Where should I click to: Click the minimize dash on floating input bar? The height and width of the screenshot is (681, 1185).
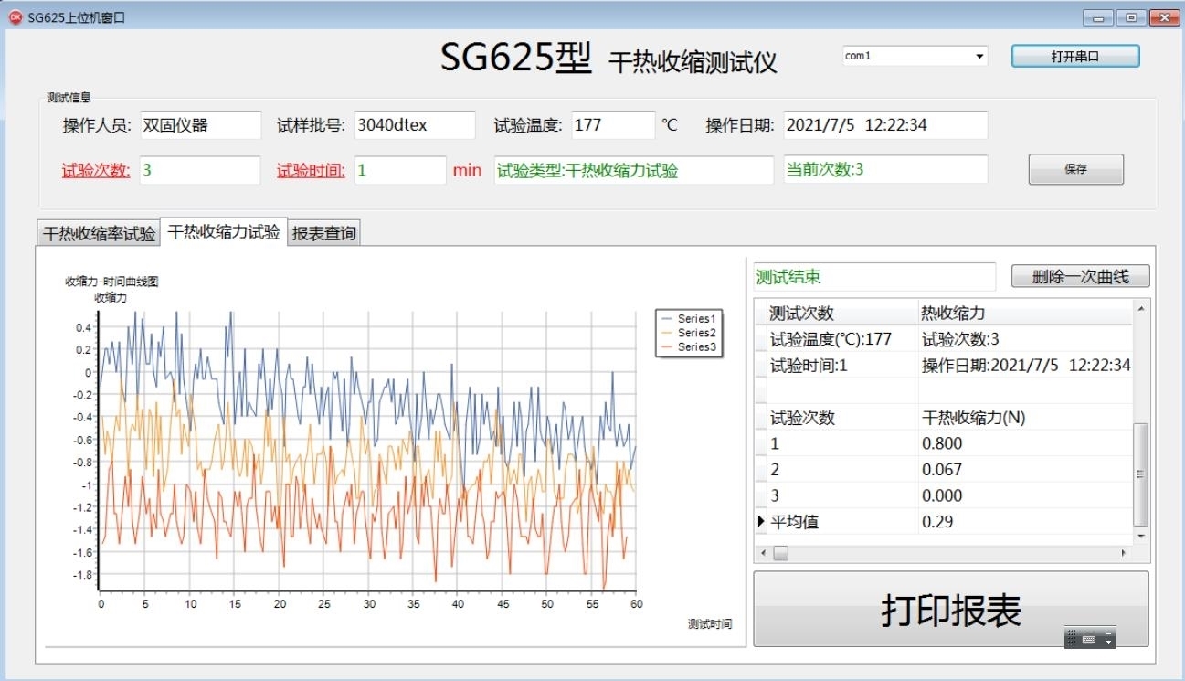click(x=1108, y=633)
